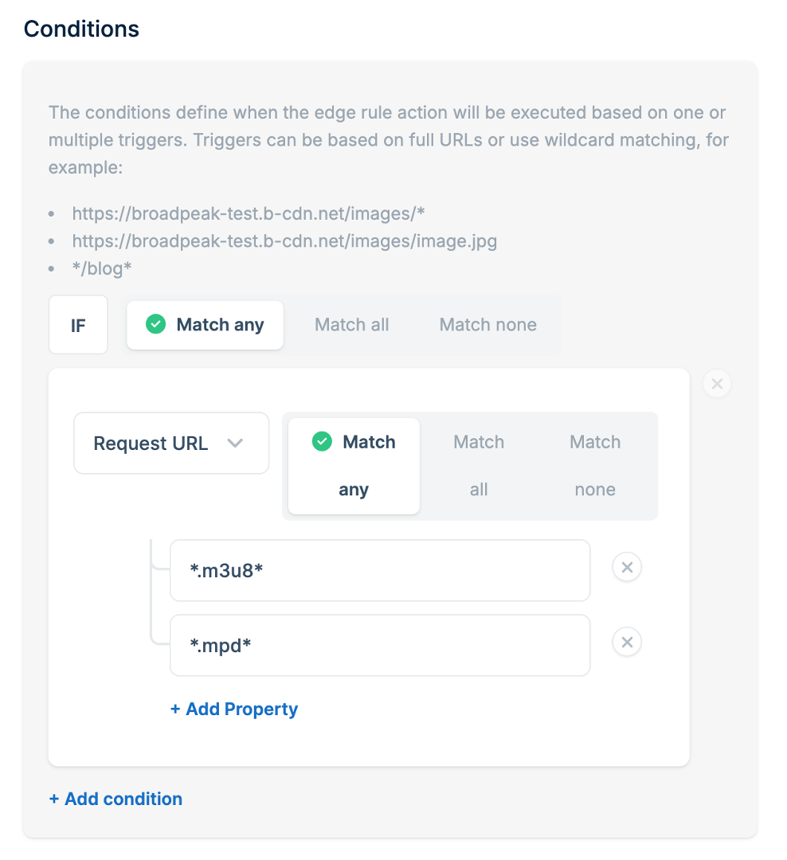Set Request URL trigger to Match any
This screenshot has height=860, width=787.
(354, 466)
